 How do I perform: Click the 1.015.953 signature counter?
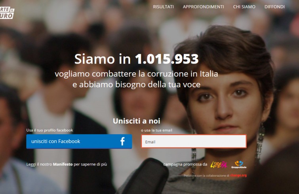click(x=167, y=59)
